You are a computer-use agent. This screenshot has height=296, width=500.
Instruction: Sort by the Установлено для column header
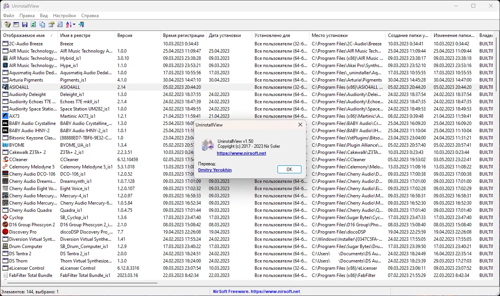280,35
